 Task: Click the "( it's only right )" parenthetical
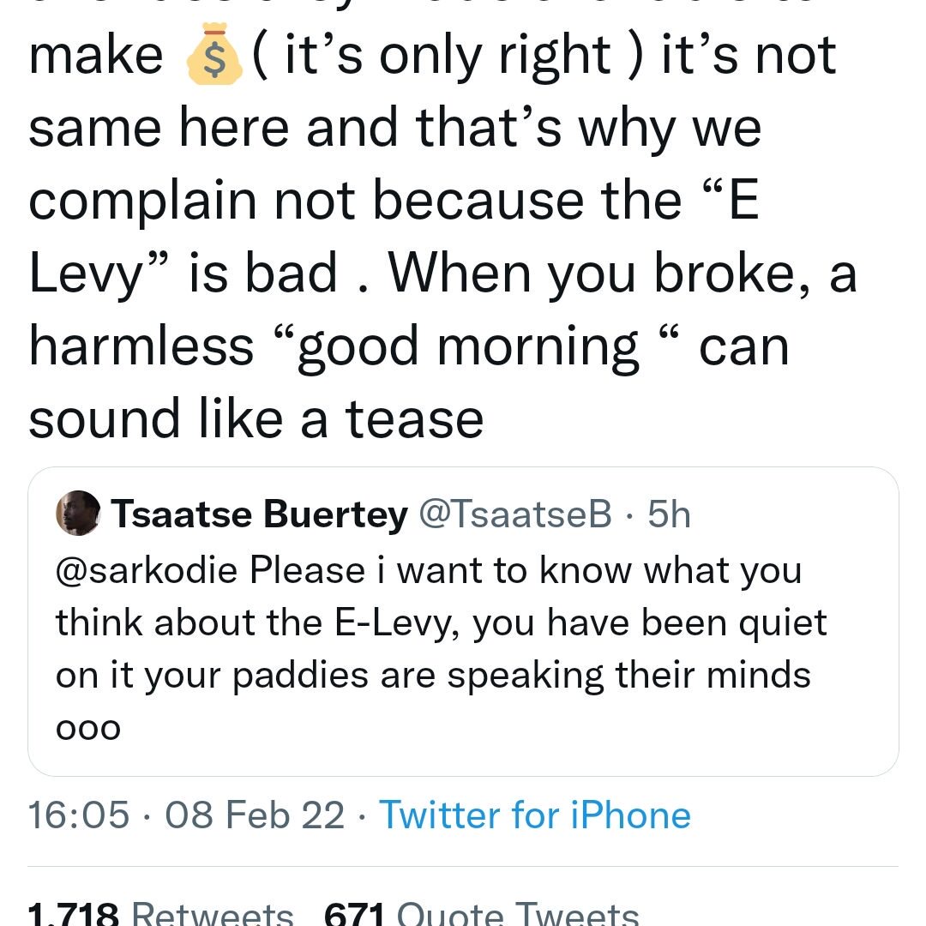point(438,56)
